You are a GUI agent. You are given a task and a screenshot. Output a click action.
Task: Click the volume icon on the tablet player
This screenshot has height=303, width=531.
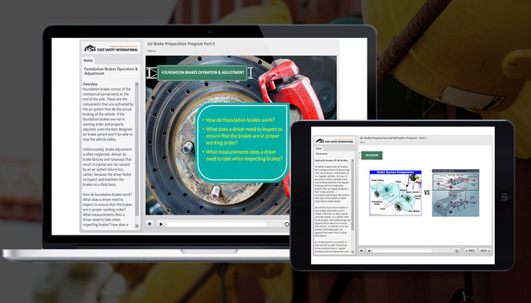coord(362,251)
